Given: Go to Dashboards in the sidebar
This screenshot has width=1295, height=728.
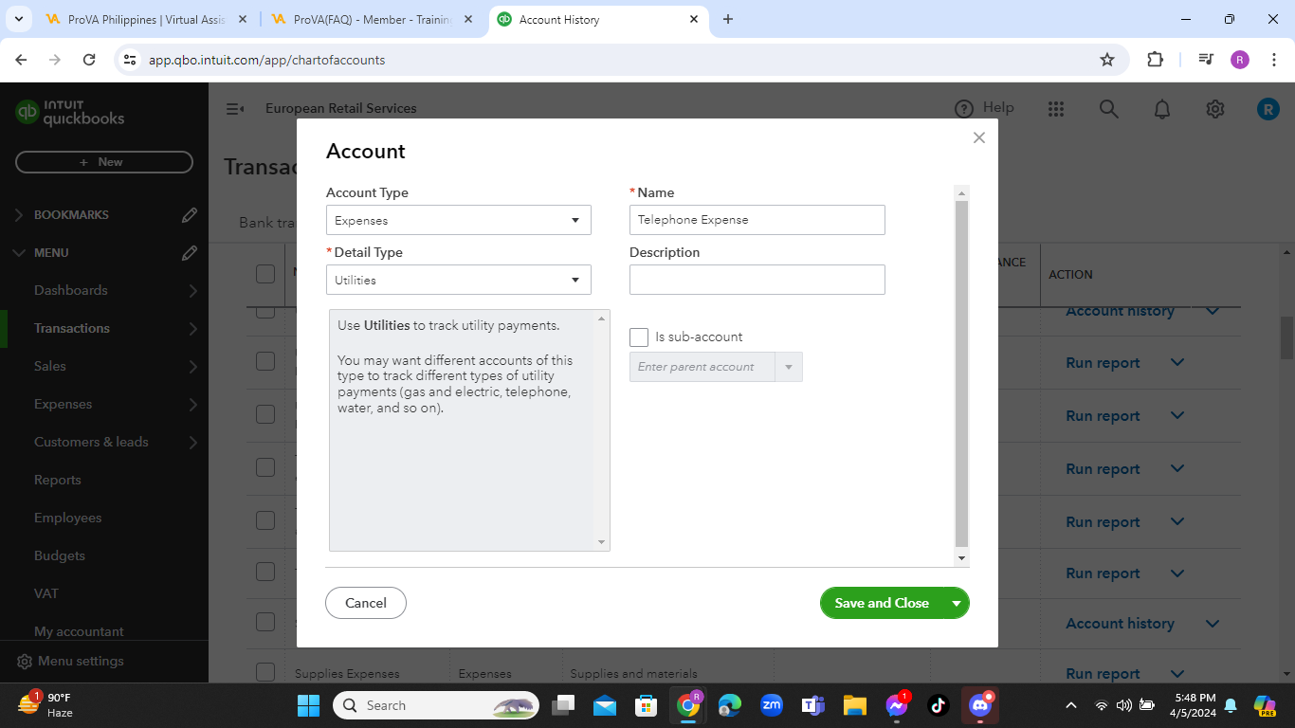Looking at the screenshot, I should tap(71, 290).
